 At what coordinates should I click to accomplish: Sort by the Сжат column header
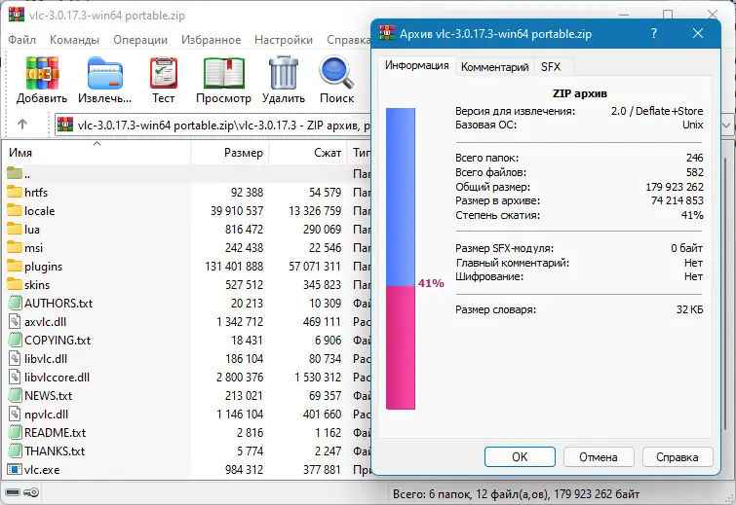coord(307,152)
